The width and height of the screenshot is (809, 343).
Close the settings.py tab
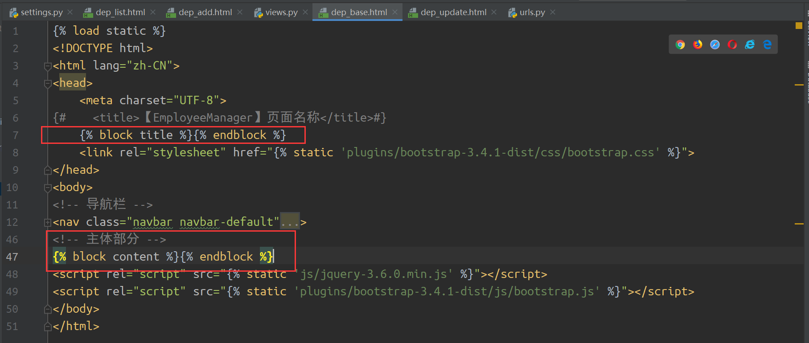point(70,12)
